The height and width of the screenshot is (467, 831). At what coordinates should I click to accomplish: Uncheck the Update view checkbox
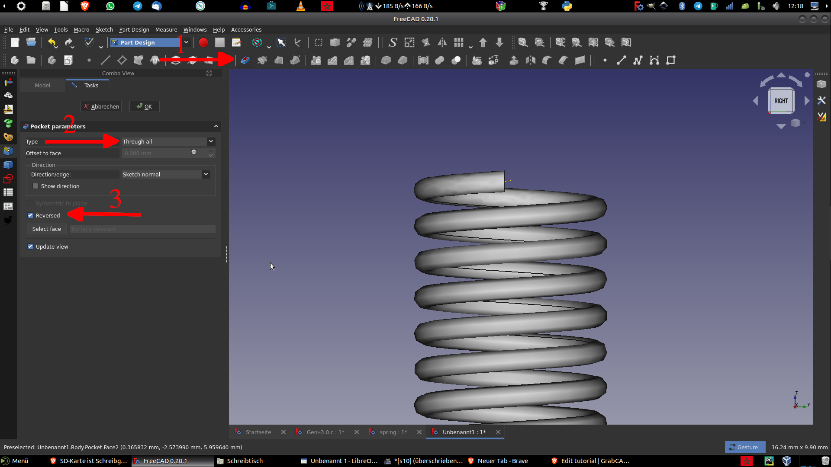point(30,246)
